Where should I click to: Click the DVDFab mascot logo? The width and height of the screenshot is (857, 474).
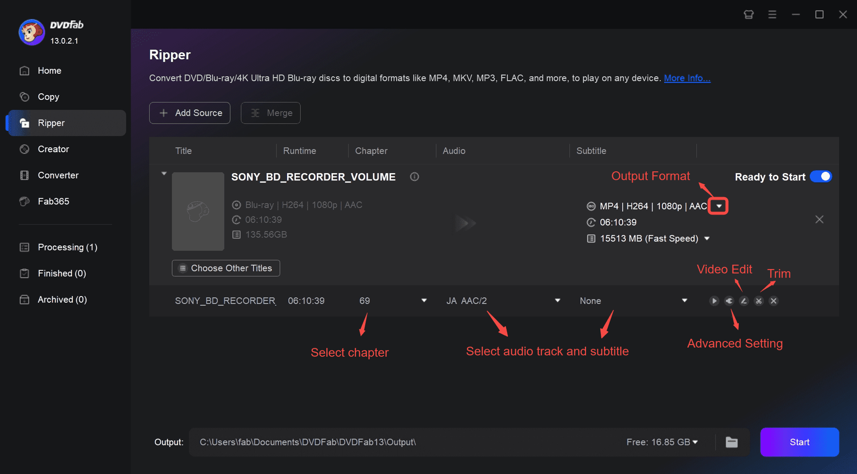[x=31, y=32]
